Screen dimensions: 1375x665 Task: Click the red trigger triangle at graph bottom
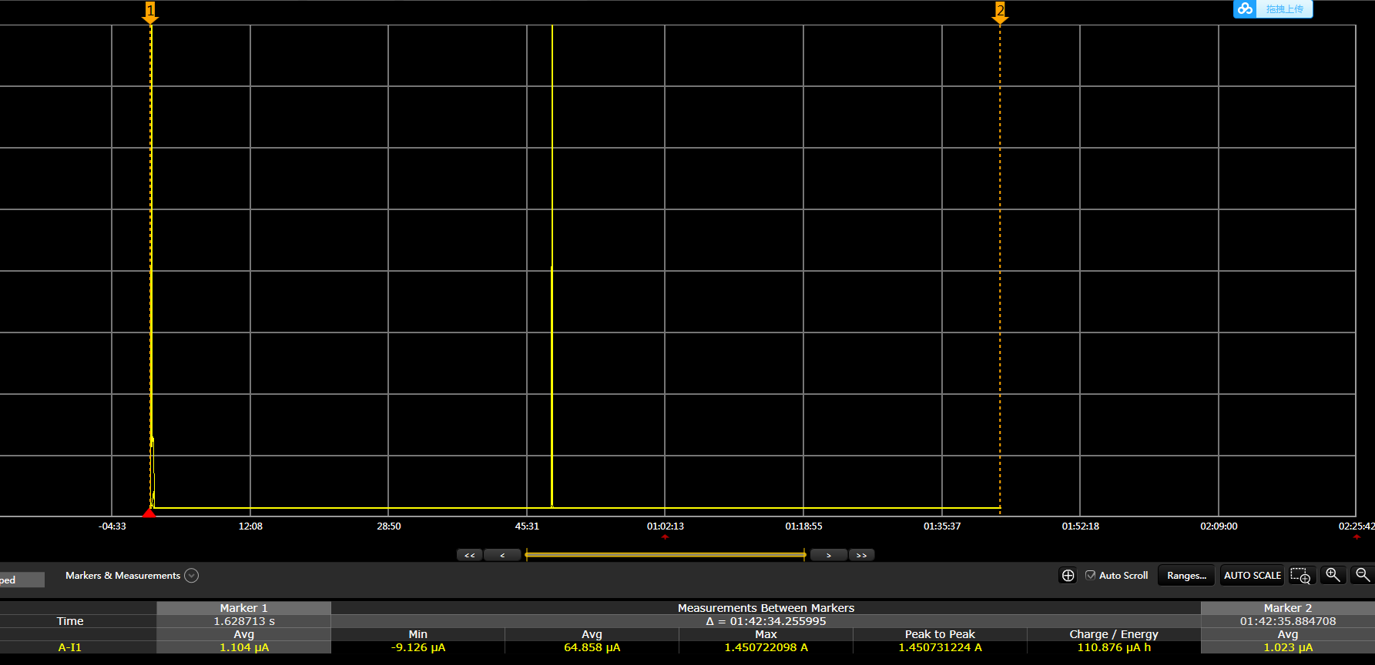[x=149, y=513]
